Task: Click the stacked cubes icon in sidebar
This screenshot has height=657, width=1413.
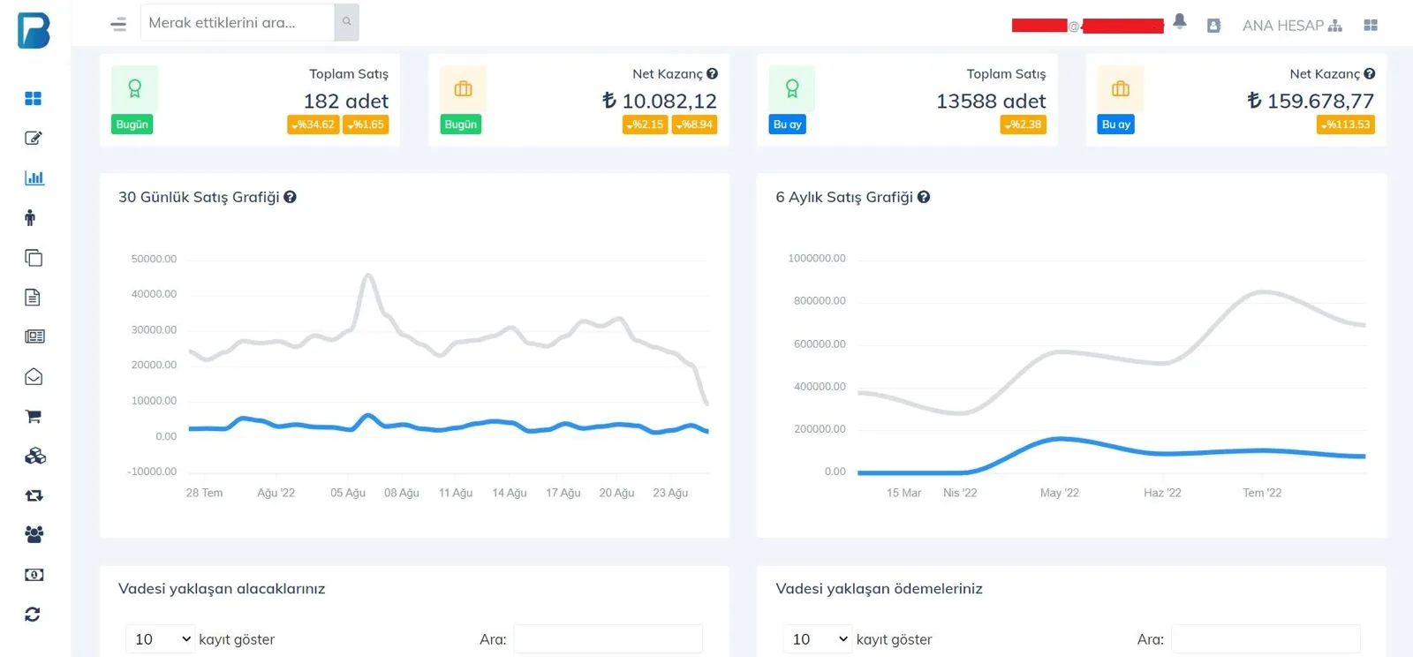Action: click(35, 456)
